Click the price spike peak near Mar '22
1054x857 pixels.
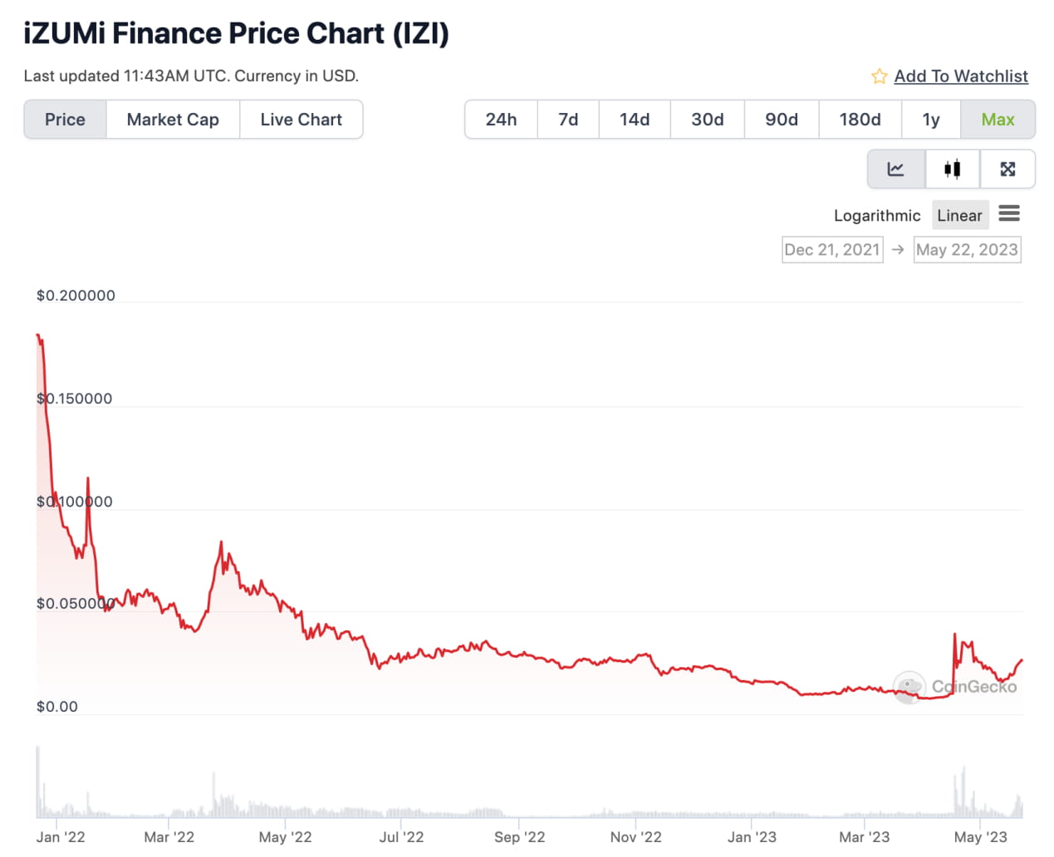[x=221, y=542]
